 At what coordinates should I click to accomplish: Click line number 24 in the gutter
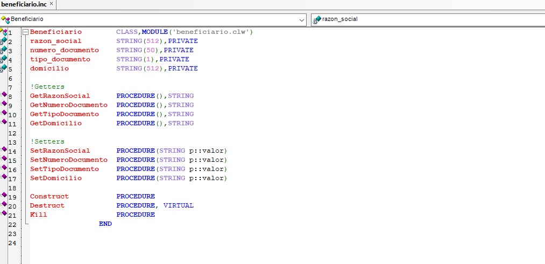[x=12, y=243]
